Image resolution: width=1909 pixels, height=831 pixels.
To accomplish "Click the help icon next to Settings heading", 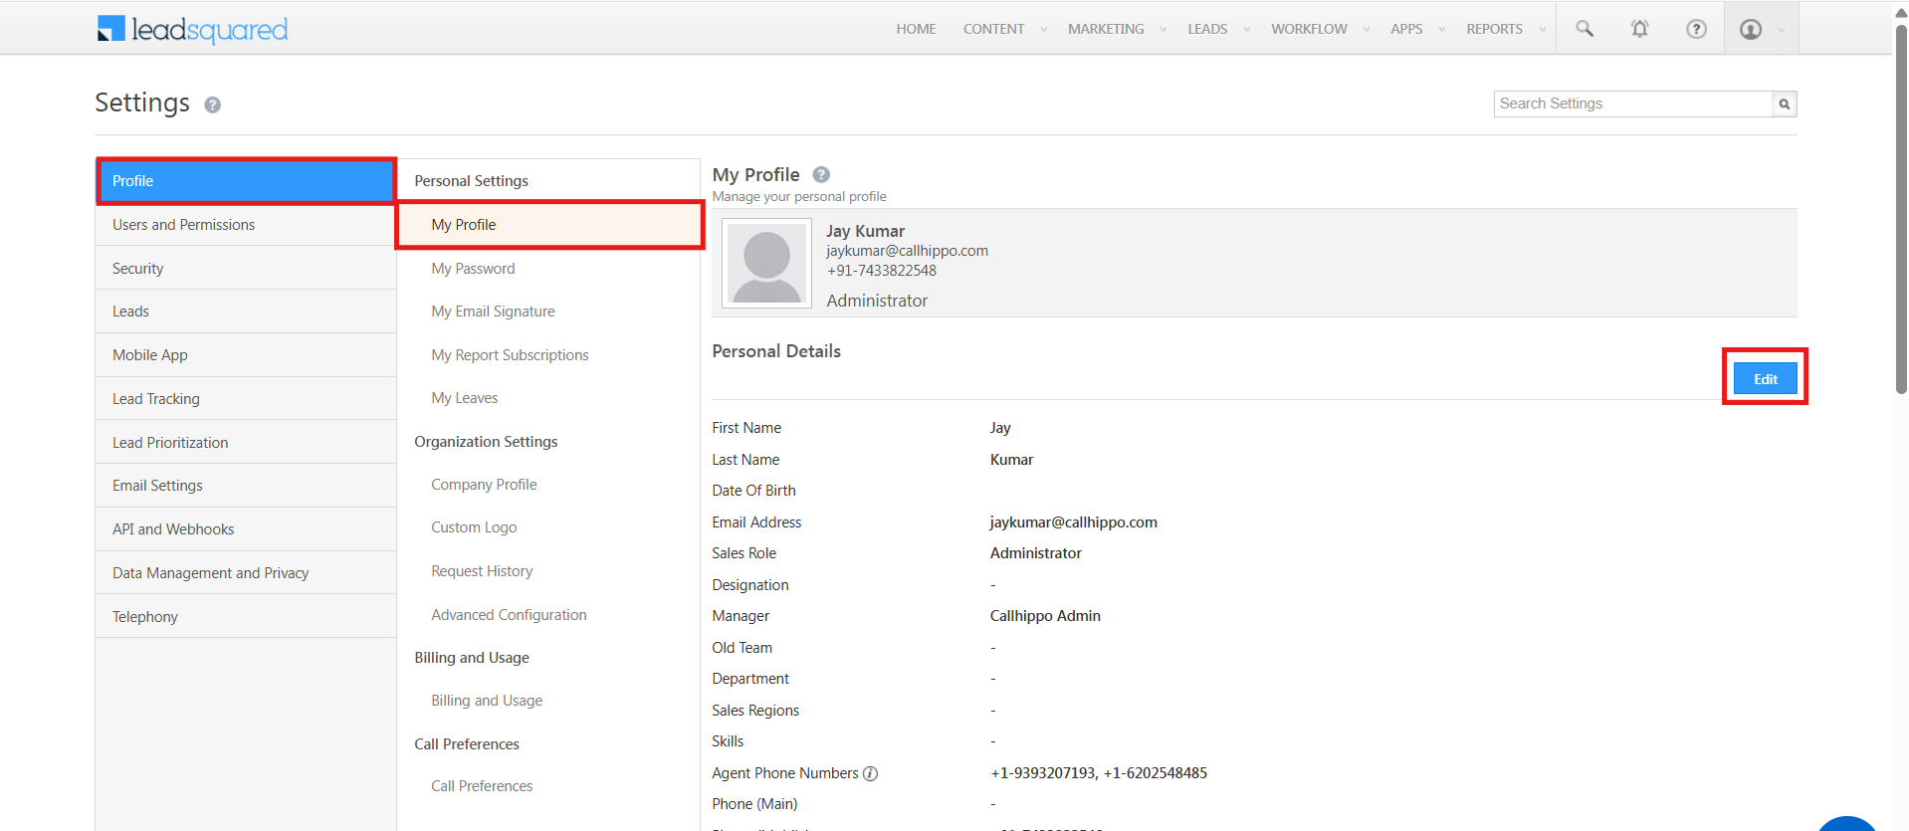I will [213, 104].
